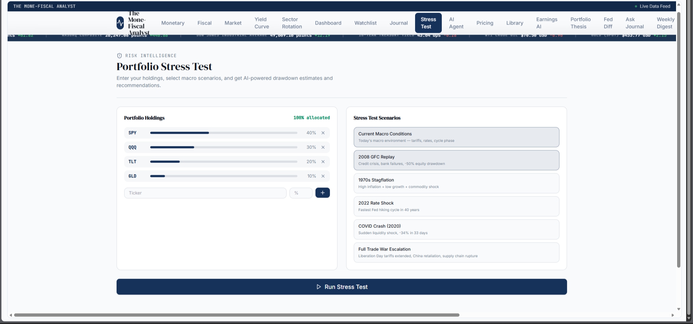The image size is (693, 324).
Task: Click the Portfolio Holdings heading
Action: pyautogui.click(x=144, y=118)
